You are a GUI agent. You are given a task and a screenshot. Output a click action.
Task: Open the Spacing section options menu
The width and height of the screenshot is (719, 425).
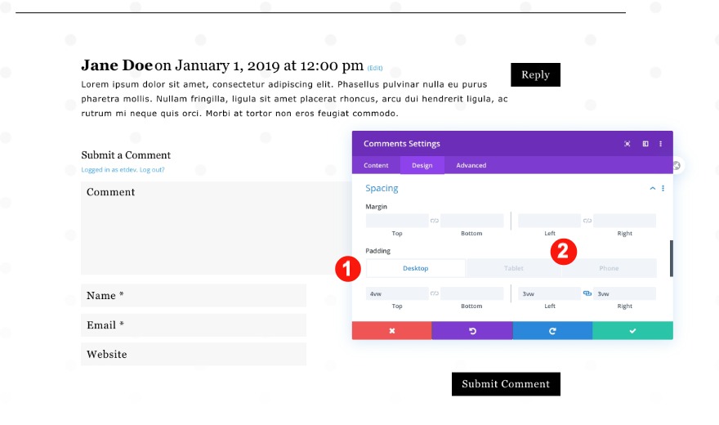click(663, 188)
